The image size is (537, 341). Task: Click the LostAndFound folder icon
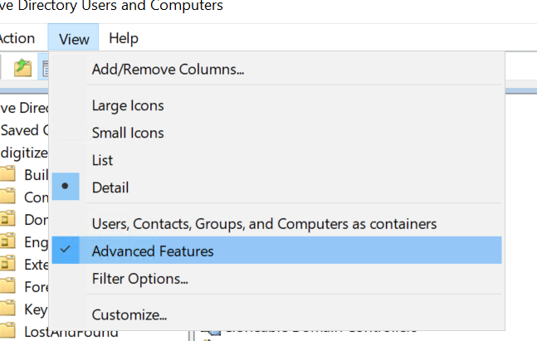[x=8, y=332]
